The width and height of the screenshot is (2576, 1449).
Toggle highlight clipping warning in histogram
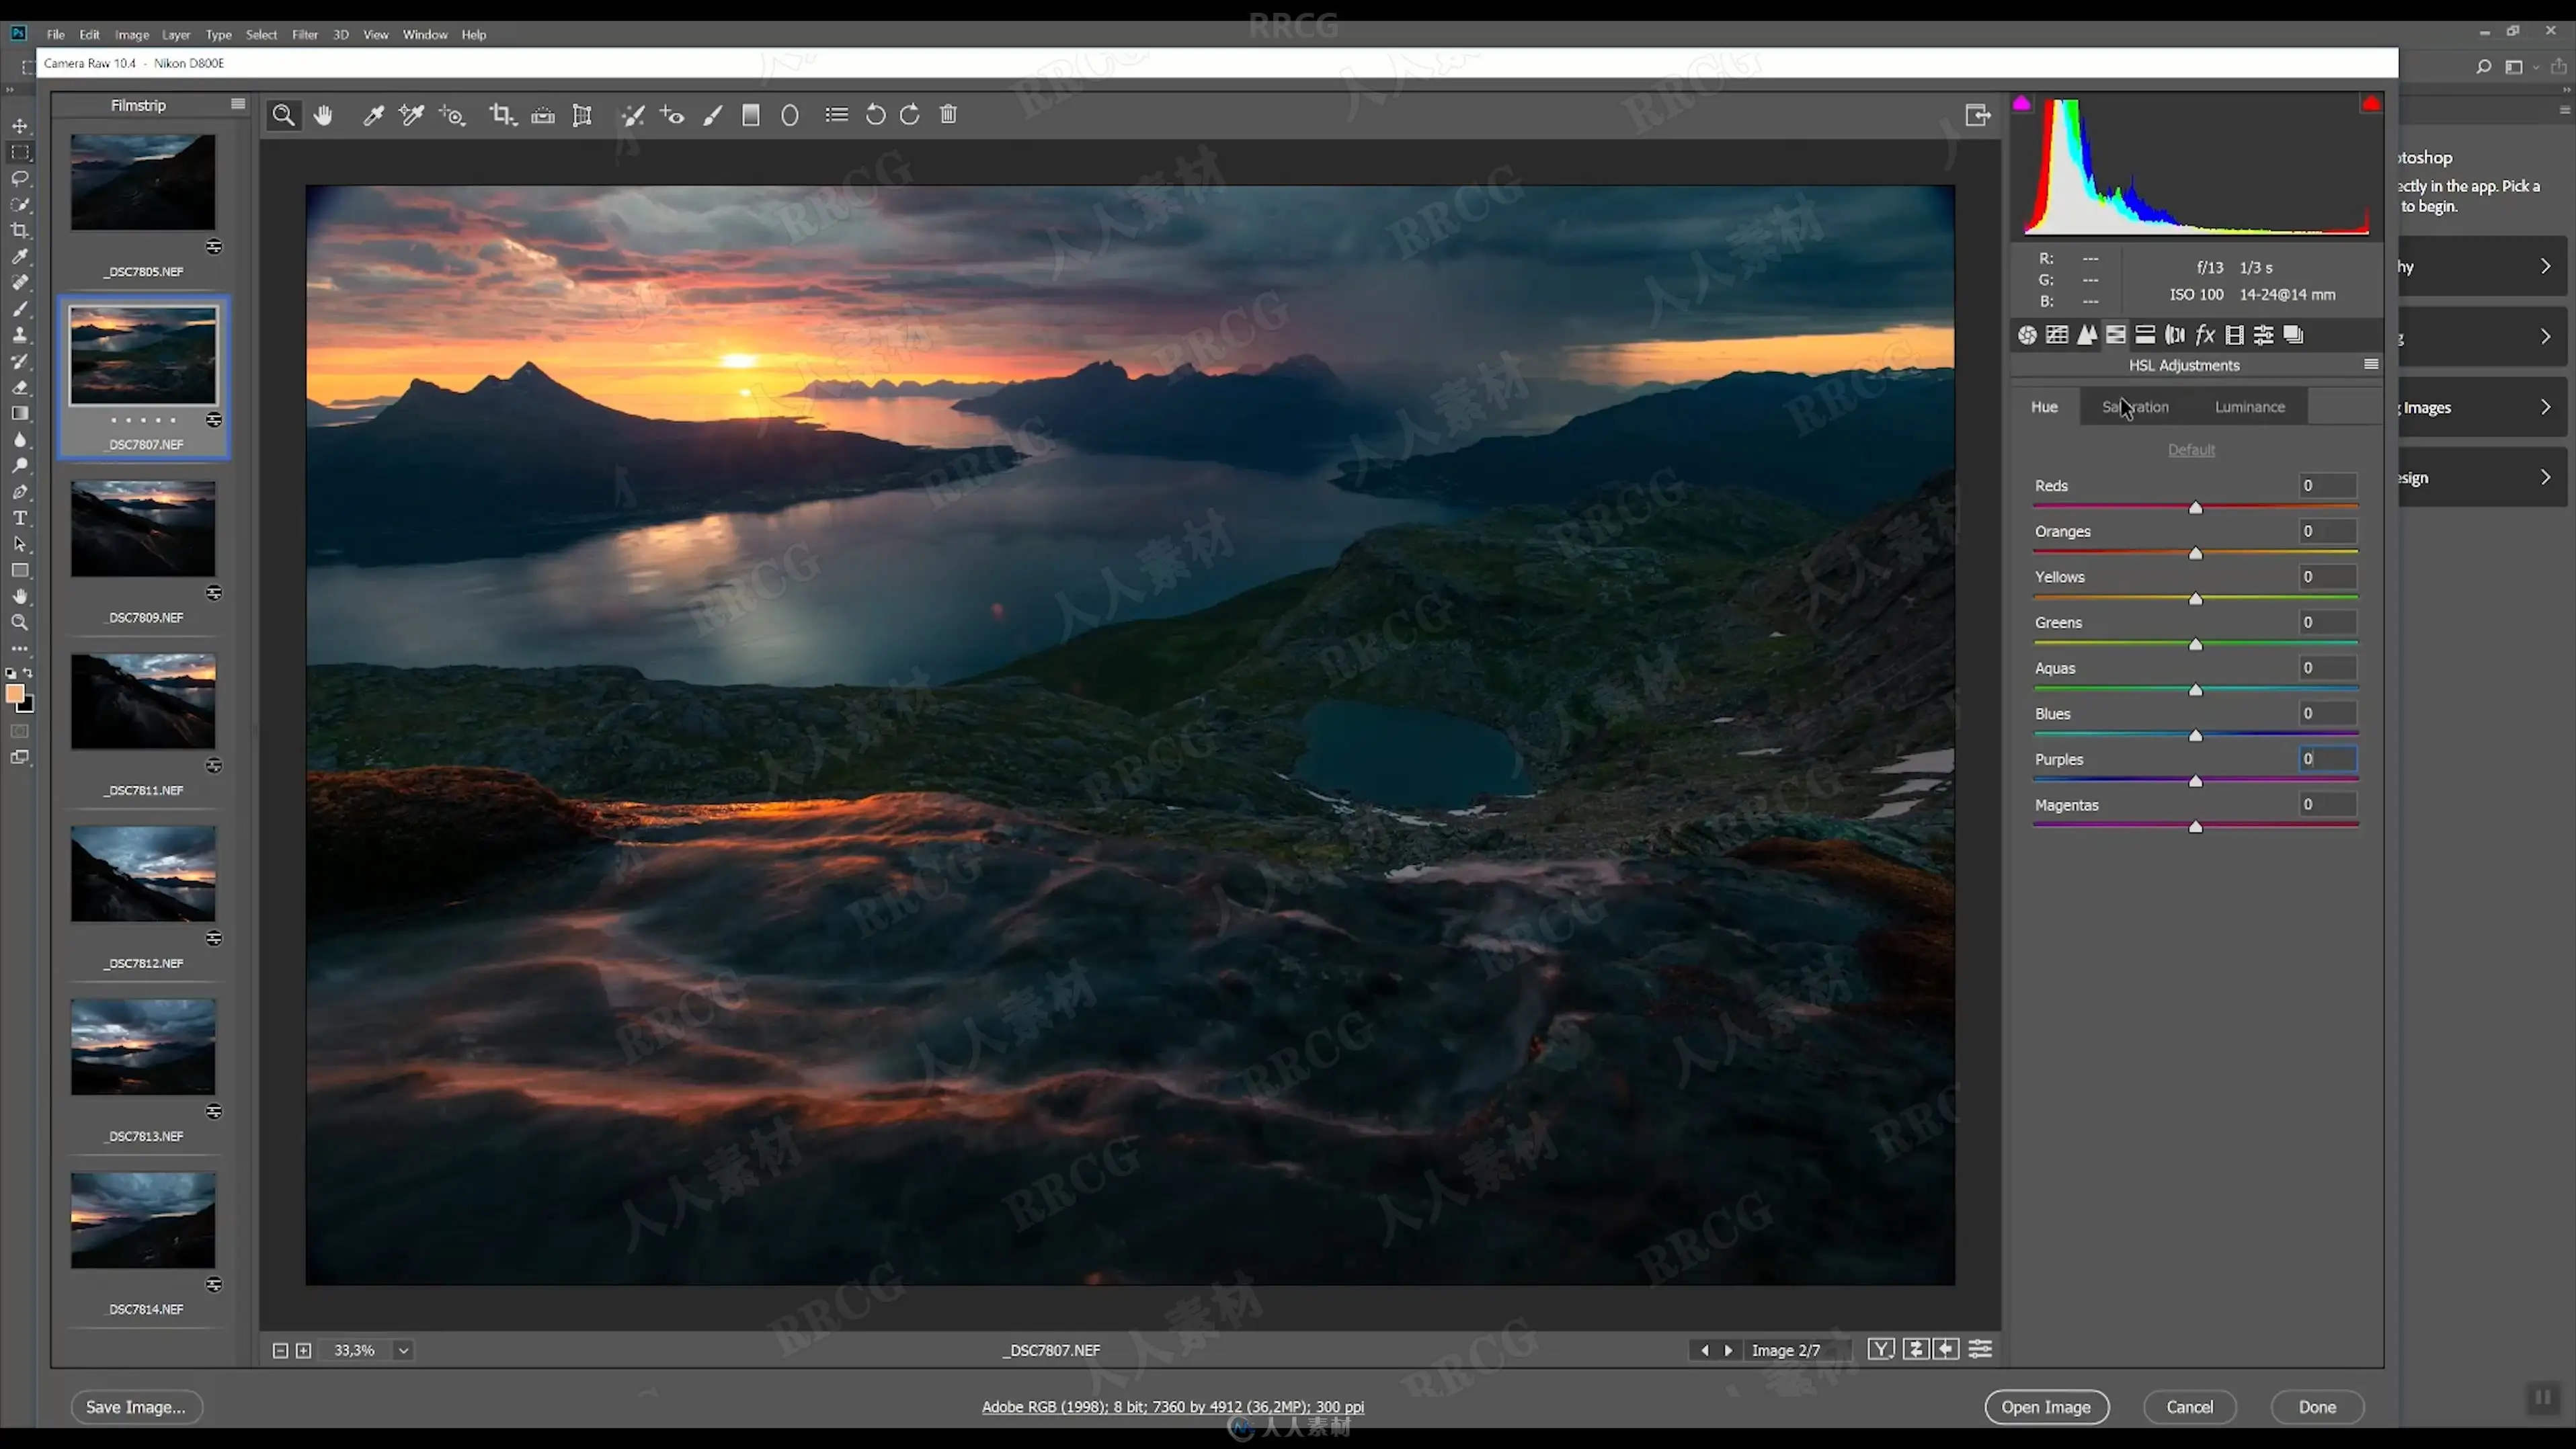[2370, 104]
